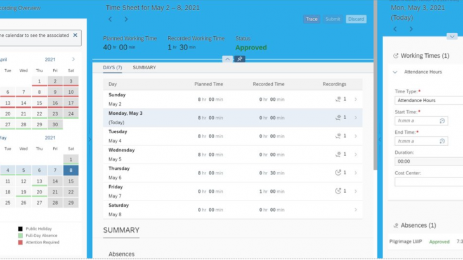Dismiss the calendar info message
This screenshot has height=260, width=463.
click(75, 35)
